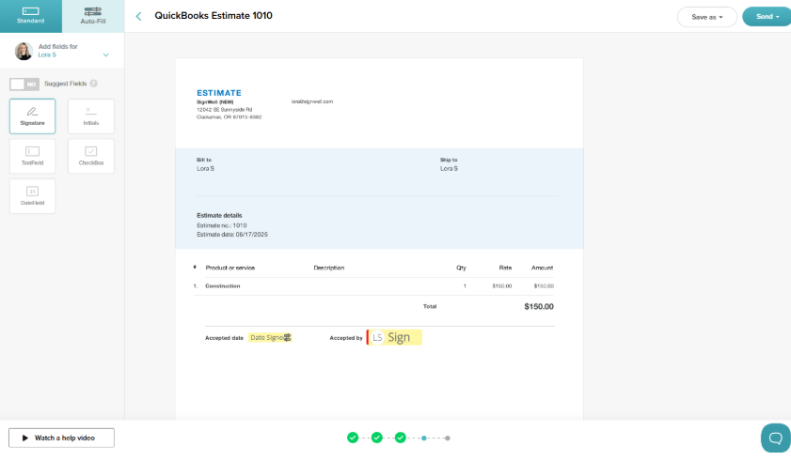The width and height of the screenshot is (791, 461).
Task: Expand the Lora S recipient dropdown
Action: click(x=105, y=54)
